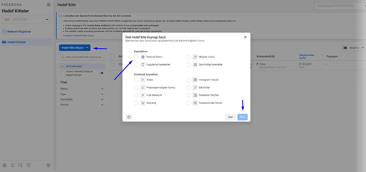This screenshot has width=366, height=172.
Task: Click the settings gear icon in sidebar footer
Action: (x=4, y=165)
